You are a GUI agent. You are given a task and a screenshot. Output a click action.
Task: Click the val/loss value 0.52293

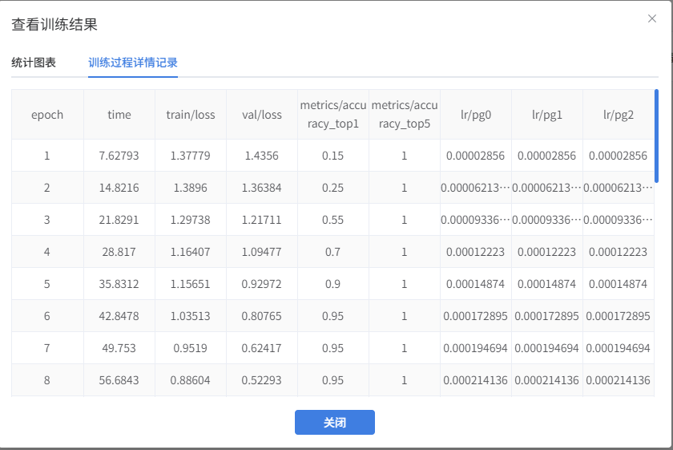click(x=262, y=380)
